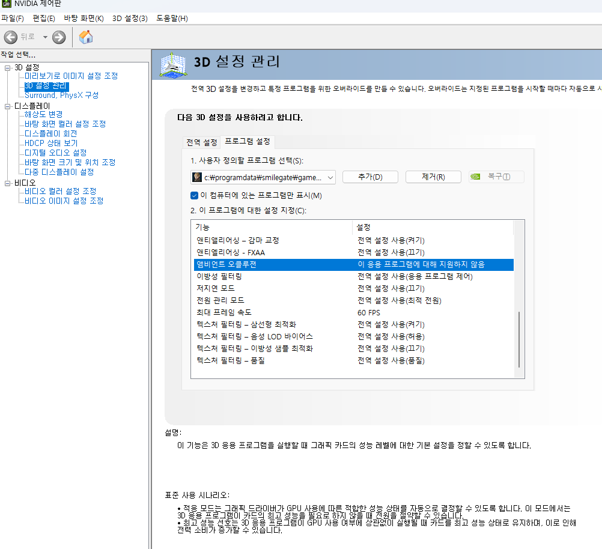Click the 제거(R) button
Screen dimensions: 602x549
click(x=433, y=177)
